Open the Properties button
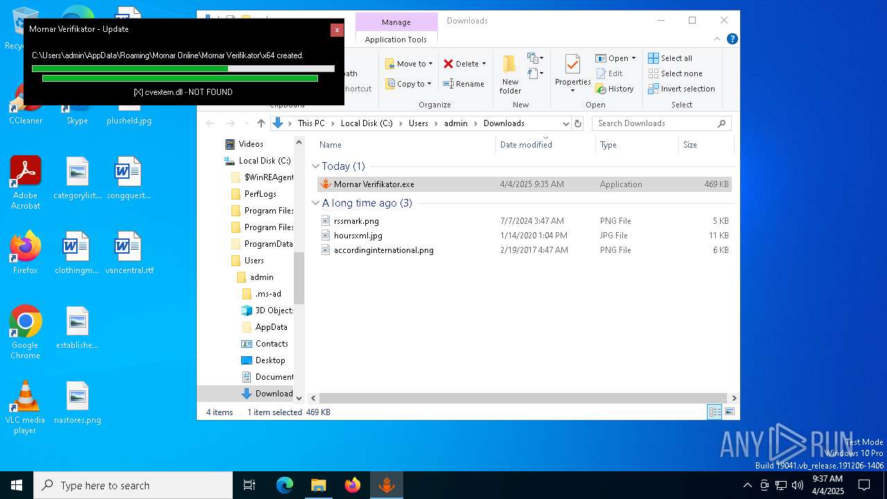 (572, 75)
